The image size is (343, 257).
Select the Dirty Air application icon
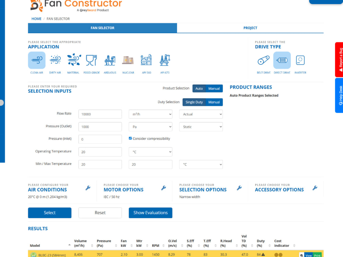[55, 60]
